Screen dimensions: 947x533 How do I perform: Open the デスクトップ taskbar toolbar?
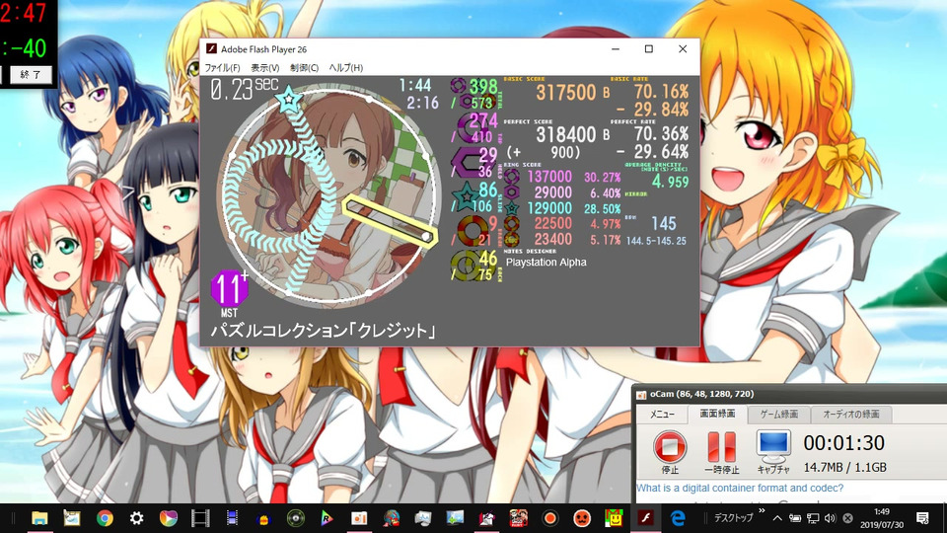coord(733,518)
